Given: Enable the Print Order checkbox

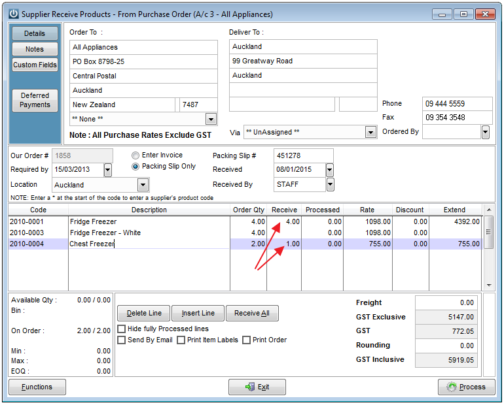Looking at the screenshot, I should coord(246,340).
